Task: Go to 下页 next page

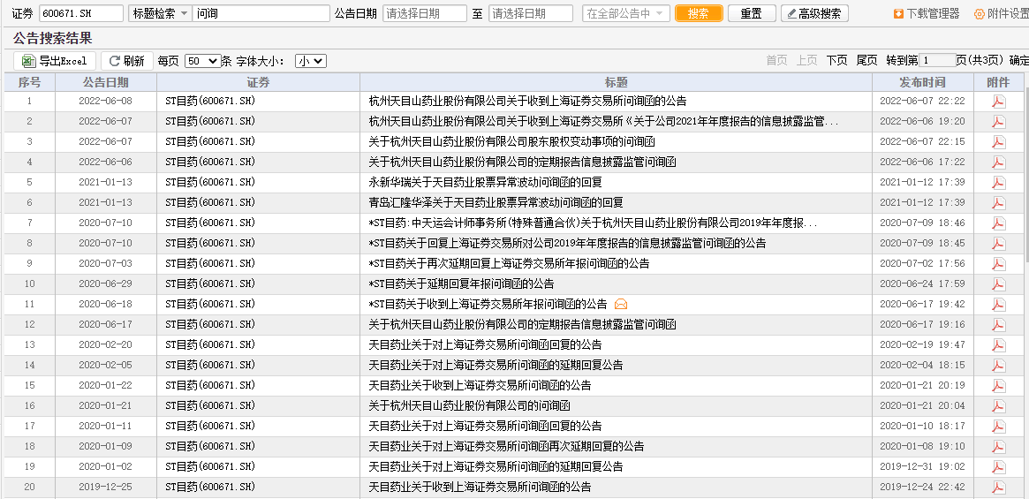Action: (x=836, y=60)
